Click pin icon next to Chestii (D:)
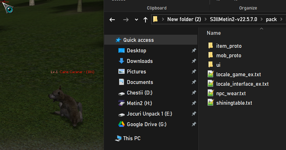 [x=194, y=92]
